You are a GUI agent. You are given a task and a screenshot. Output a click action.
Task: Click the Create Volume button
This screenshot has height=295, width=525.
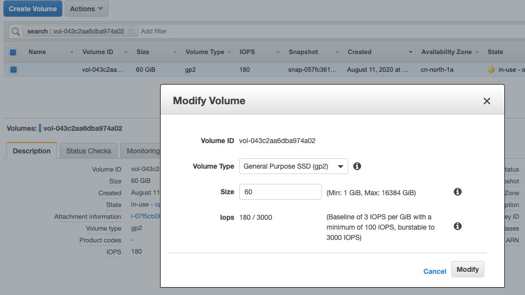tap(33, 9)
